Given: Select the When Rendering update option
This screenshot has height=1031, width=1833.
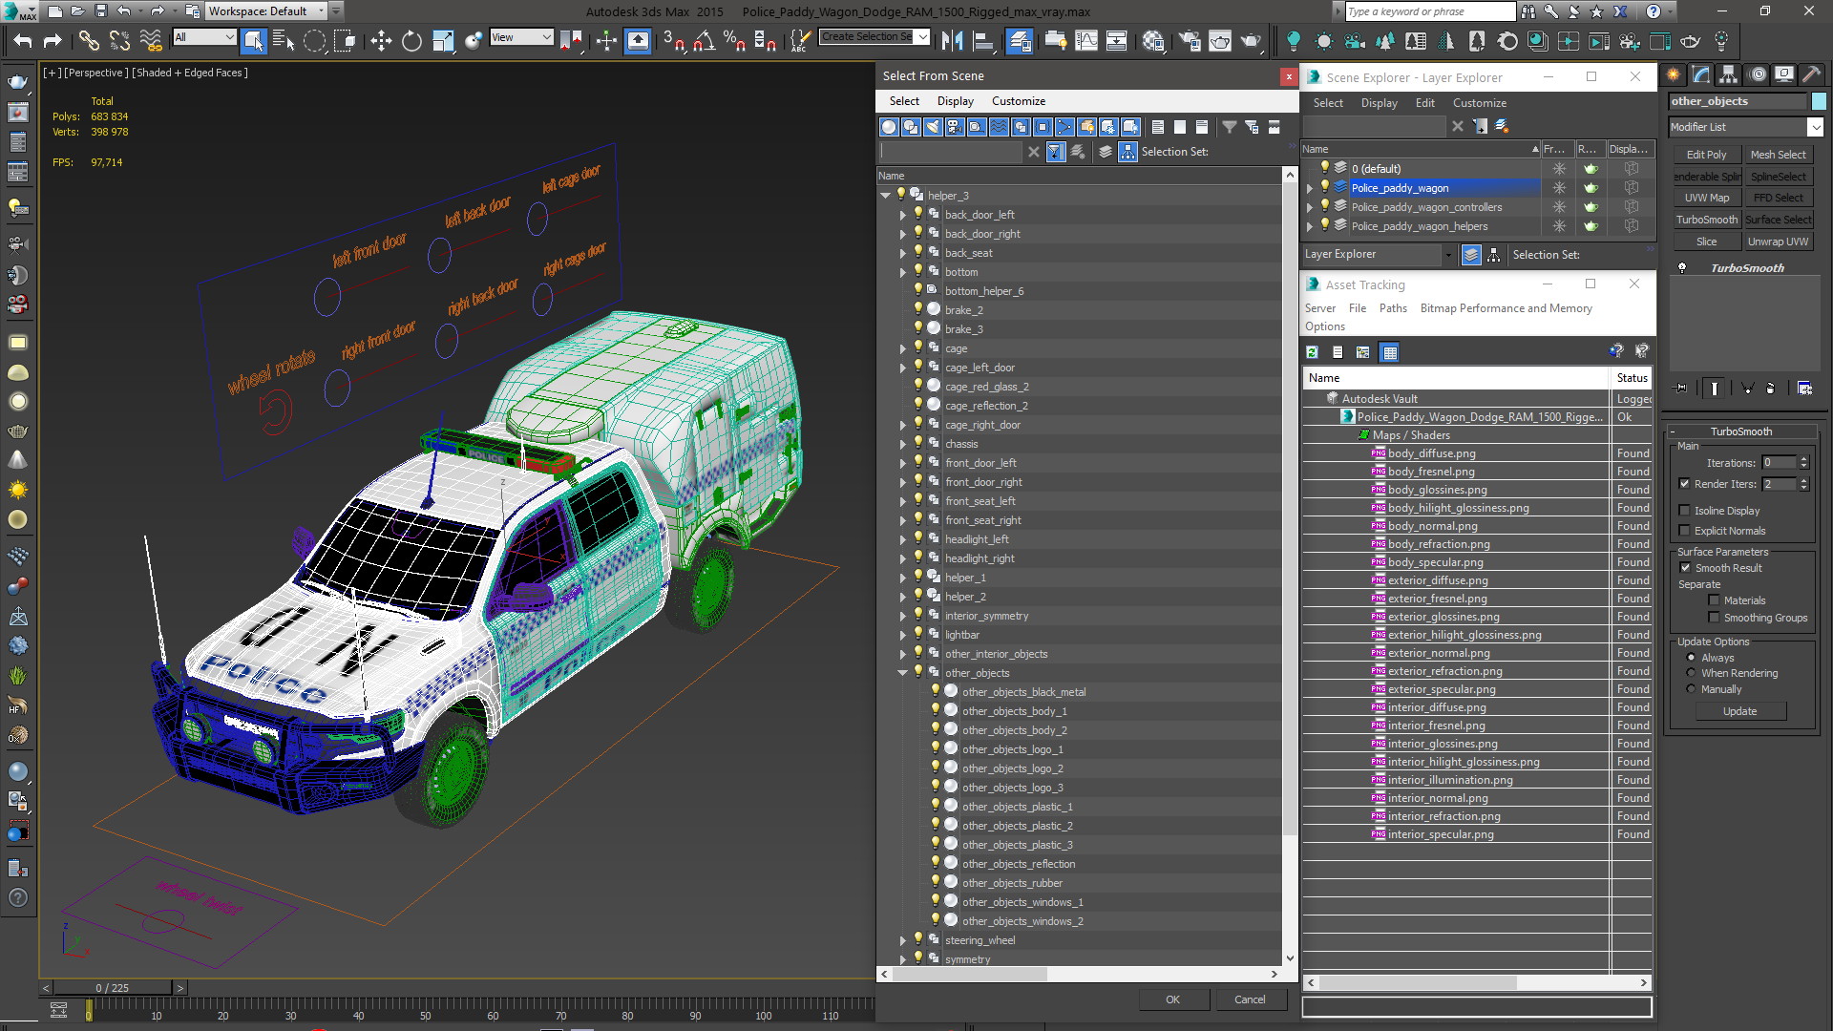Looking at the screenshot, I should click(x=1691, y=673).
